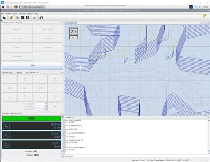The image size is (210, 162).
Task: Open the Help menu
Action: (x=37, y=14)
